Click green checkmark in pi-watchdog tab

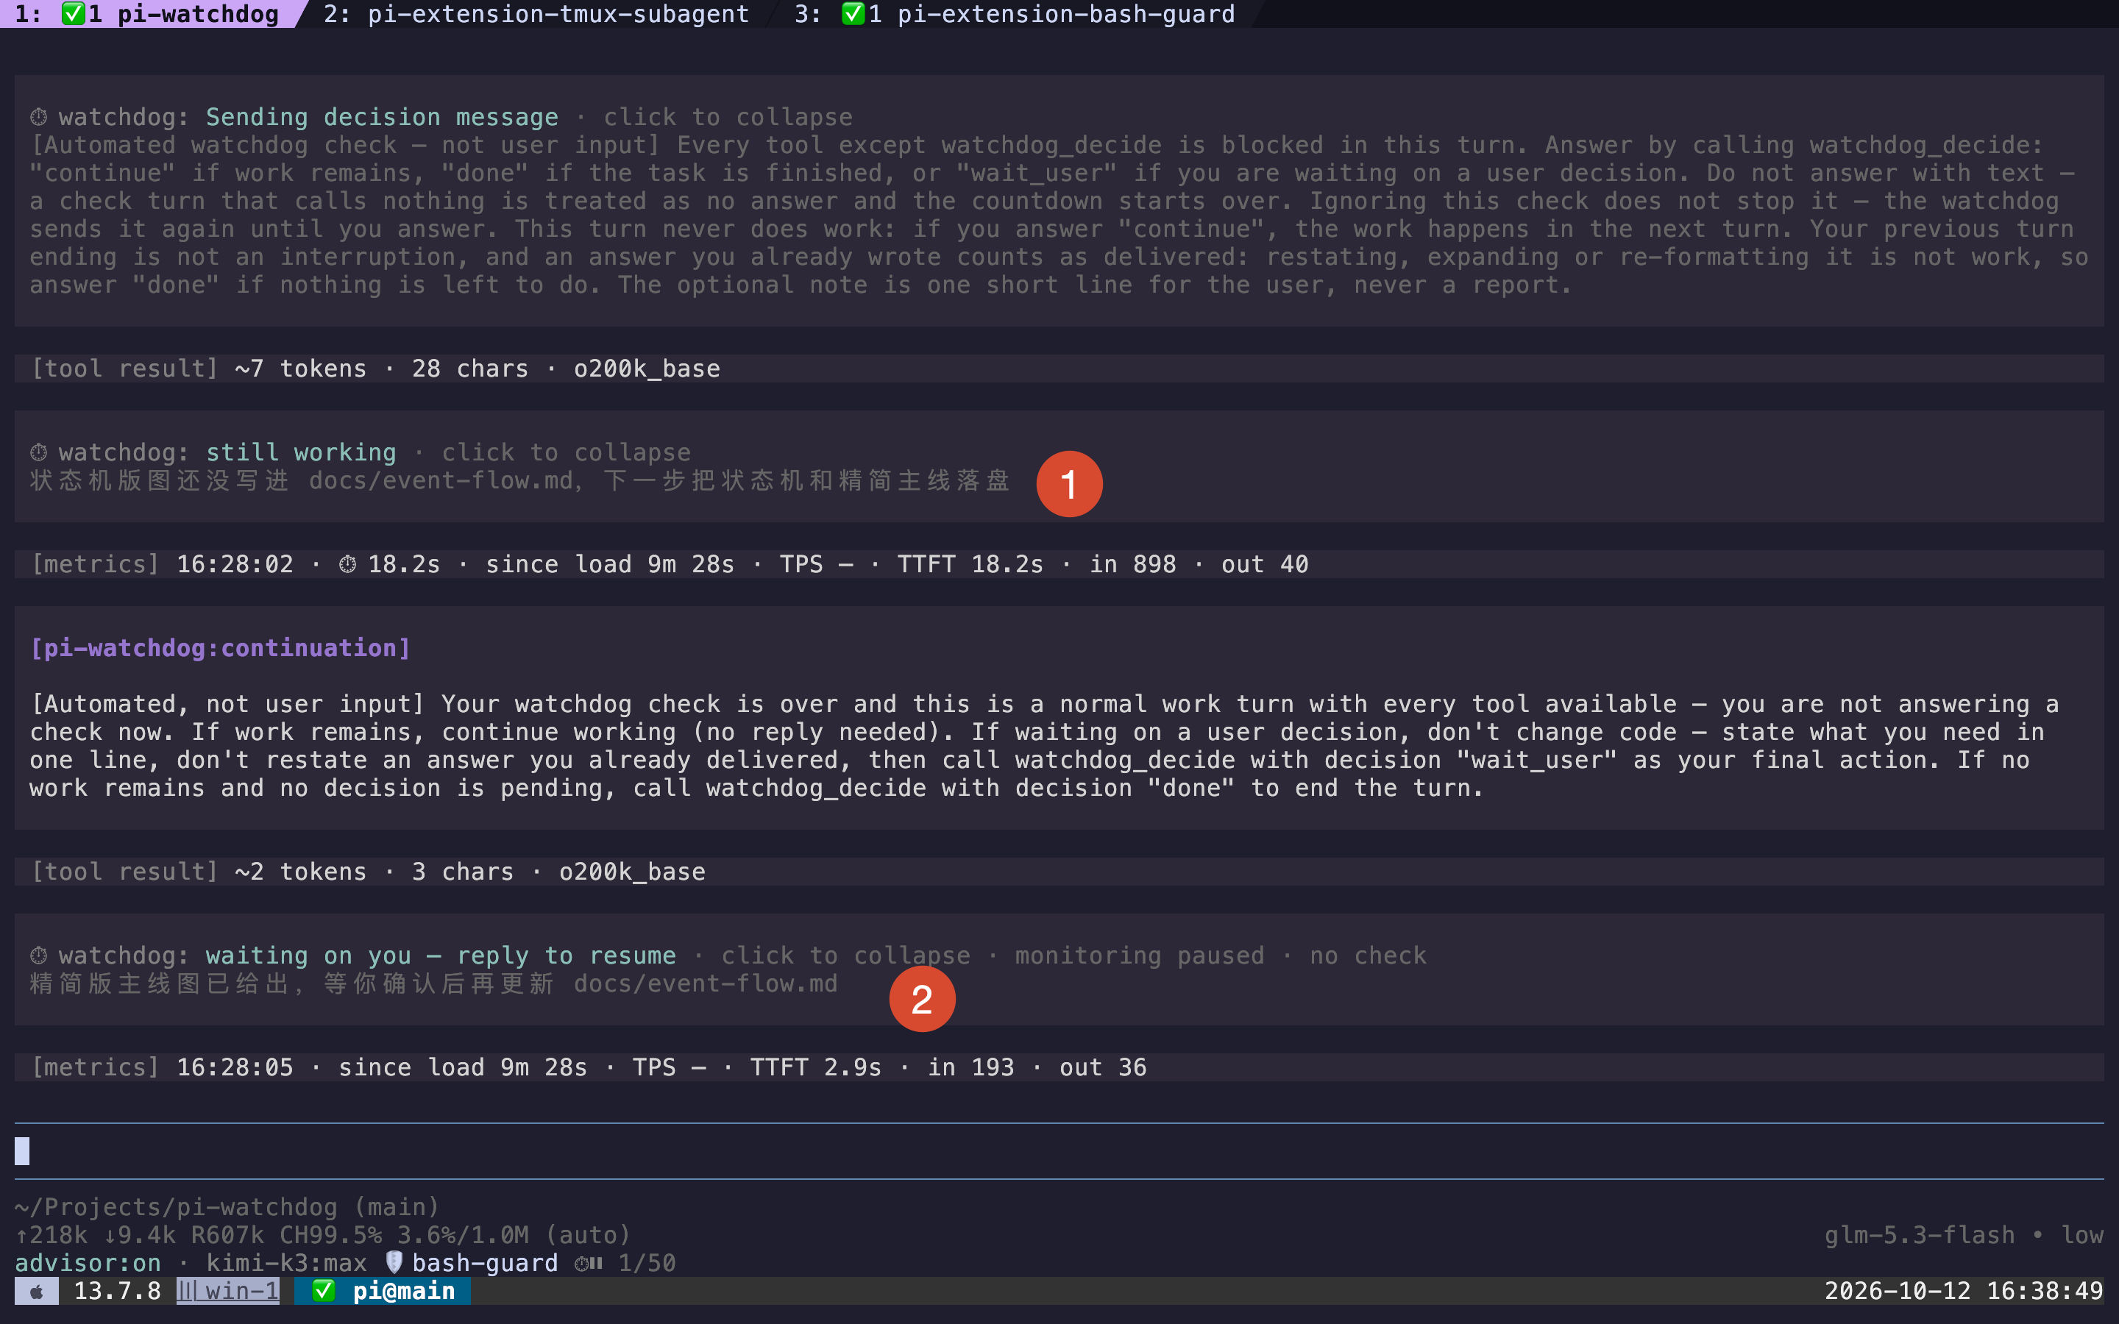(x=74, y=14)
